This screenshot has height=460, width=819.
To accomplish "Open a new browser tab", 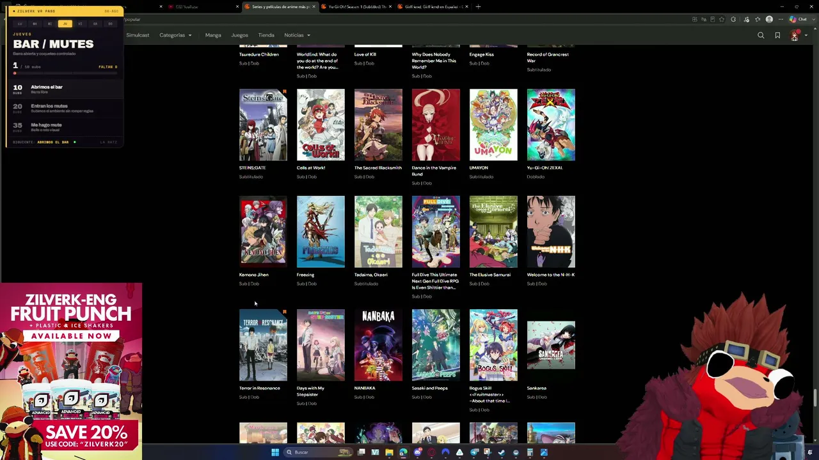I will 478,6.
